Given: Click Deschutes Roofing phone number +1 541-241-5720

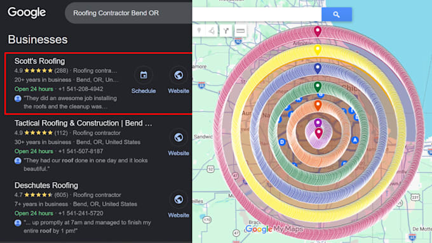Looking at the screenshot, I should click(81, 214).
